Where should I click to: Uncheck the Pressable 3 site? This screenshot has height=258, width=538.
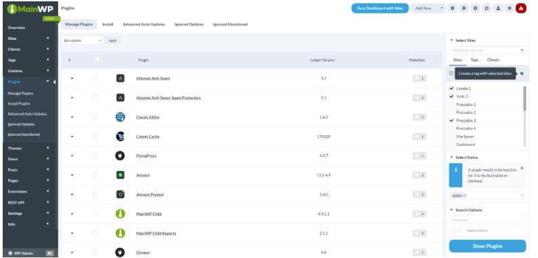[x=451, y=121]
